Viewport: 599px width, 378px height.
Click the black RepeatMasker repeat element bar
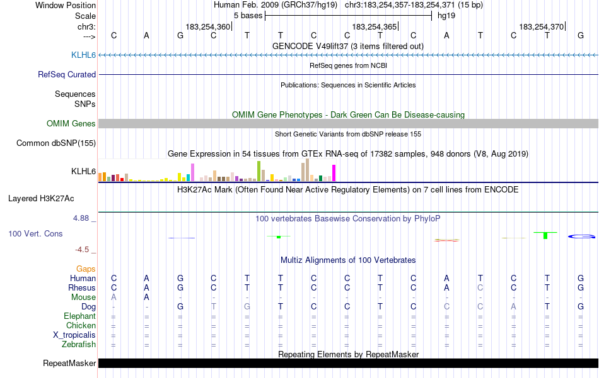pos(349,363)
